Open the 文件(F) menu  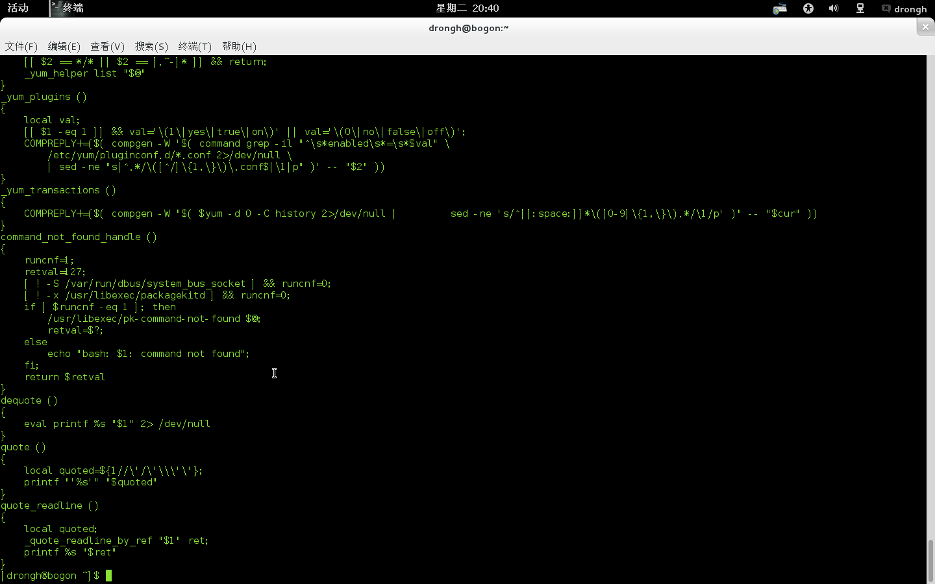click(21, 46)
